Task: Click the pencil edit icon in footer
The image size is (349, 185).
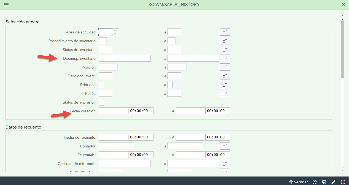Action: coord(333,182)
